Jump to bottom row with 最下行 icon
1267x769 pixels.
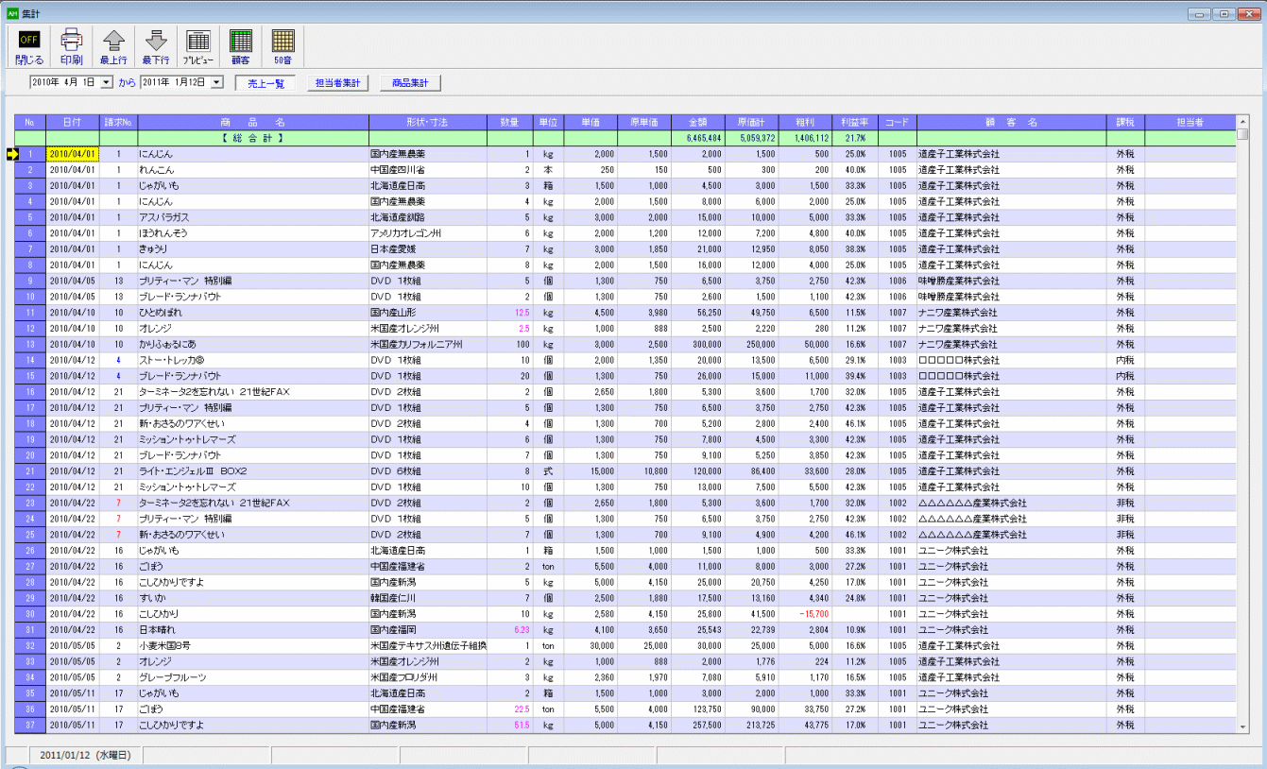[x=156, y=47]
